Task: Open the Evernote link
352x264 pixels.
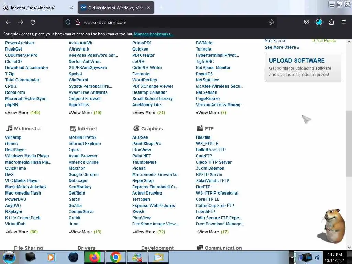Action: [141, 74]
